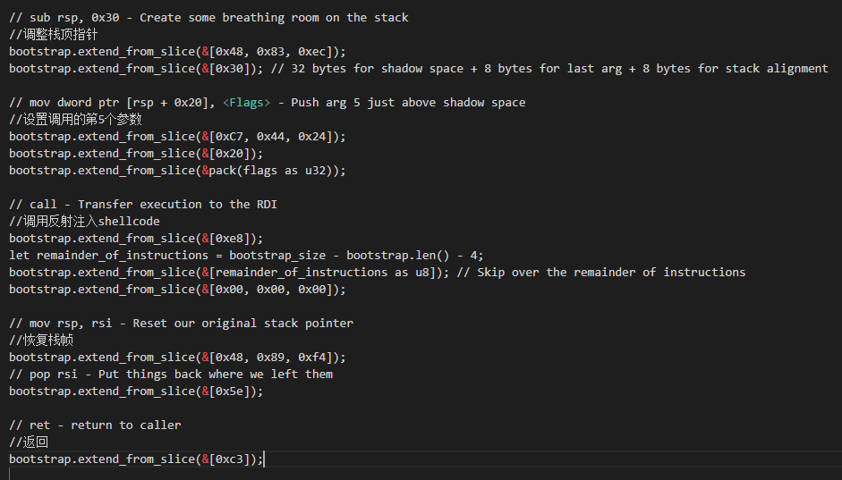This screenshot has height=480, width=842.
Task: Click the line with '&[0xe8]'
Action: coord(136,239)
